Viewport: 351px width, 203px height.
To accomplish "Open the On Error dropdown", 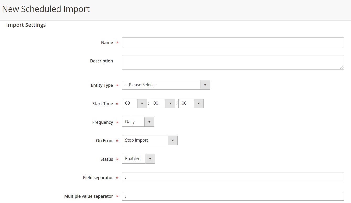I will point(150,141).
